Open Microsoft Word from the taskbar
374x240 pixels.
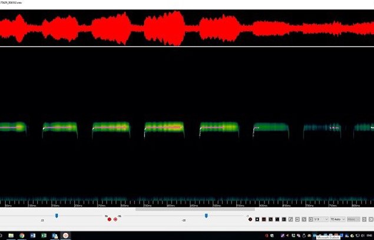tap(33, 235)
